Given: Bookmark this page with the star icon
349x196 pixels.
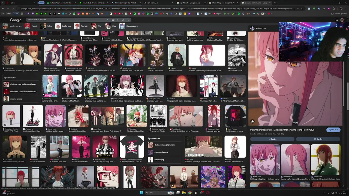Looking at the screenshot, I should point(302,8).
